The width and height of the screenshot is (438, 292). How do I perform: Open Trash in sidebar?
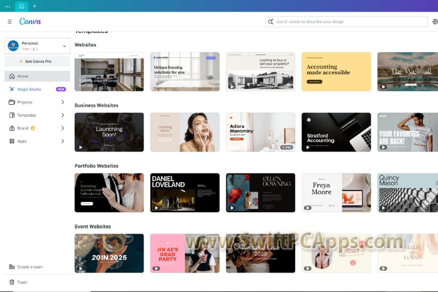coord(37,282)
